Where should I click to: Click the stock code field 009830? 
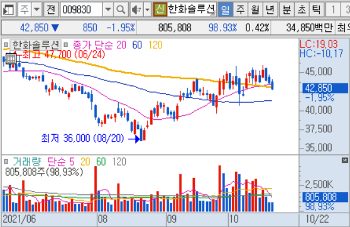(81, 9)
